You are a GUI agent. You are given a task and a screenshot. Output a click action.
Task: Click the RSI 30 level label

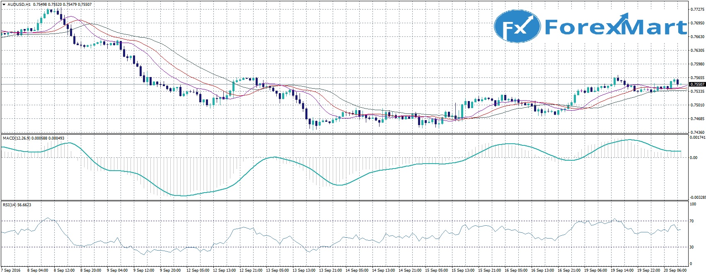click(x=691, y=247)
